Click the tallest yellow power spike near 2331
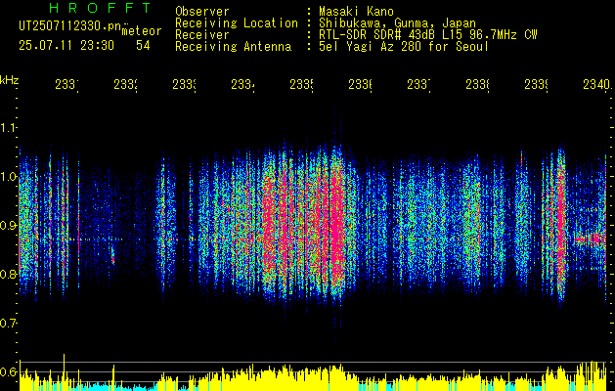615x391 pixels. [x=64, y=371]
